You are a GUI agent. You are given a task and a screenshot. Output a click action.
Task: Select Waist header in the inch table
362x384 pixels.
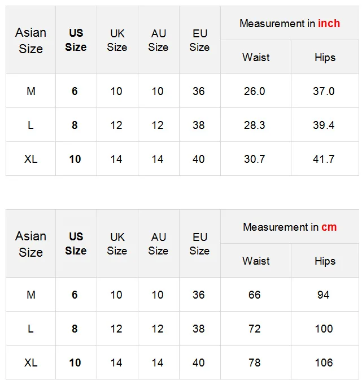tap(256, 57)
